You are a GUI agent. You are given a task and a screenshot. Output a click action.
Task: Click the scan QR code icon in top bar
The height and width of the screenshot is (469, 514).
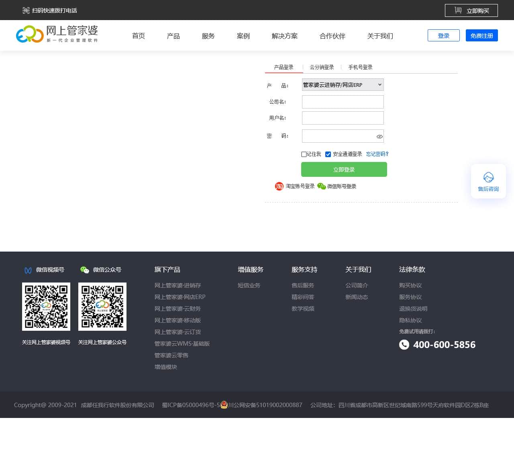coord(26,10)
